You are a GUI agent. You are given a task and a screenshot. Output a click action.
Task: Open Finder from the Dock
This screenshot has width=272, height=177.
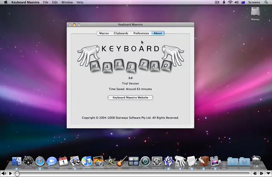coord(17,161)
